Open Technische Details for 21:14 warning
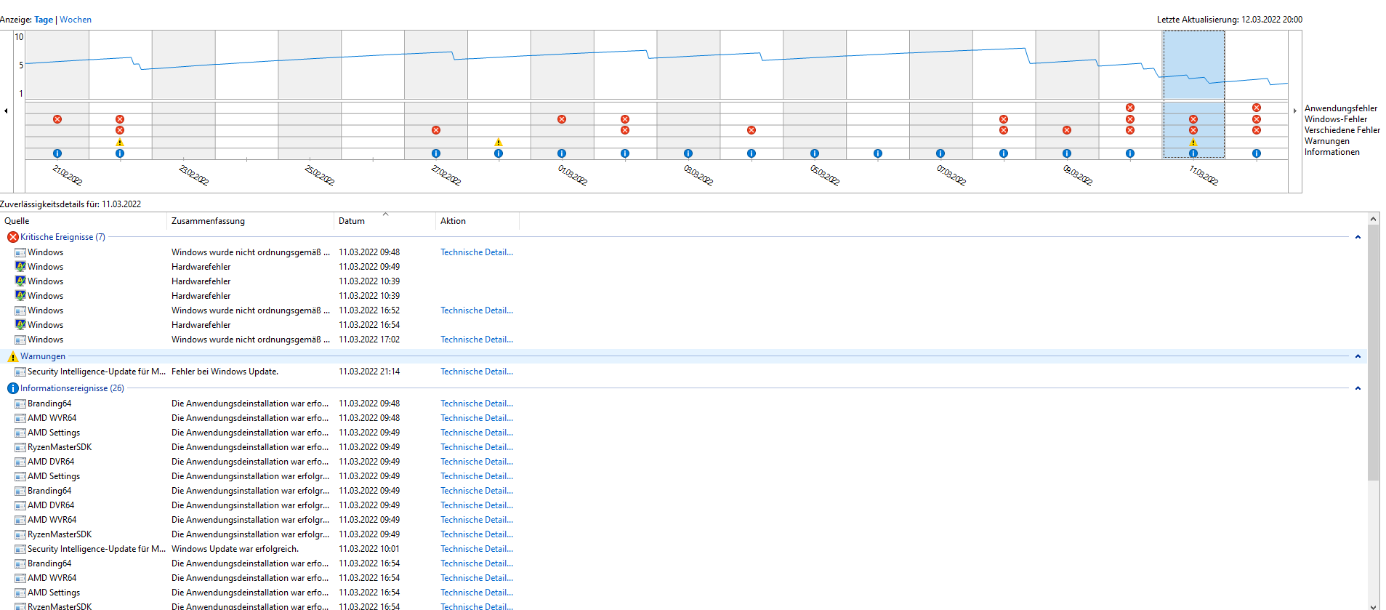 point(477,372)
